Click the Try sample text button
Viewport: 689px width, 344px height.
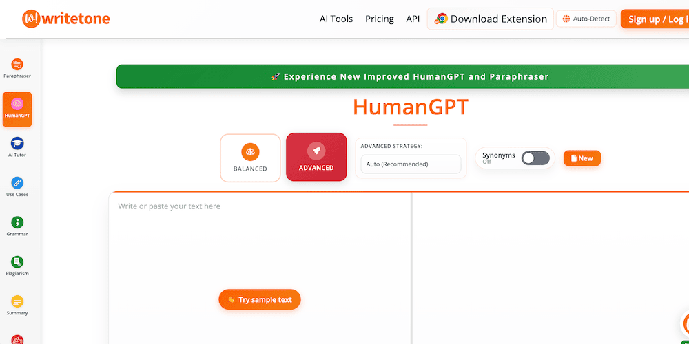click(260, 300)
